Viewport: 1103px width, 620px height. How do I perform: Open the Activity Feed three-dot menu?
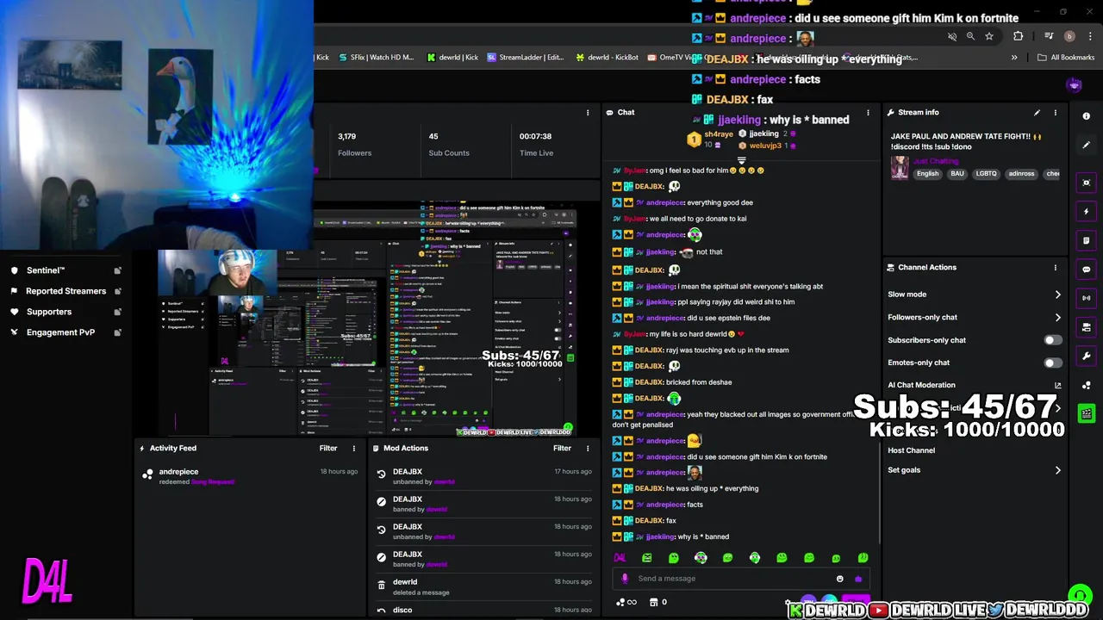pos(353,448)
